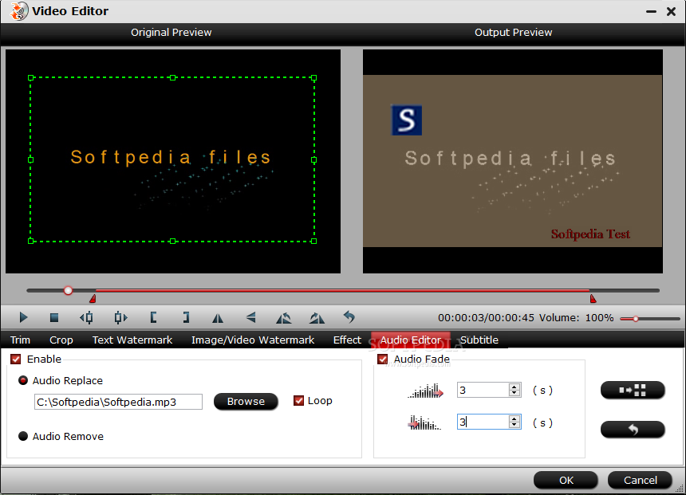This screenshot has height=495, width=686.
Task: Click the Original Preview heading
Action: click(x=171, y=33)
